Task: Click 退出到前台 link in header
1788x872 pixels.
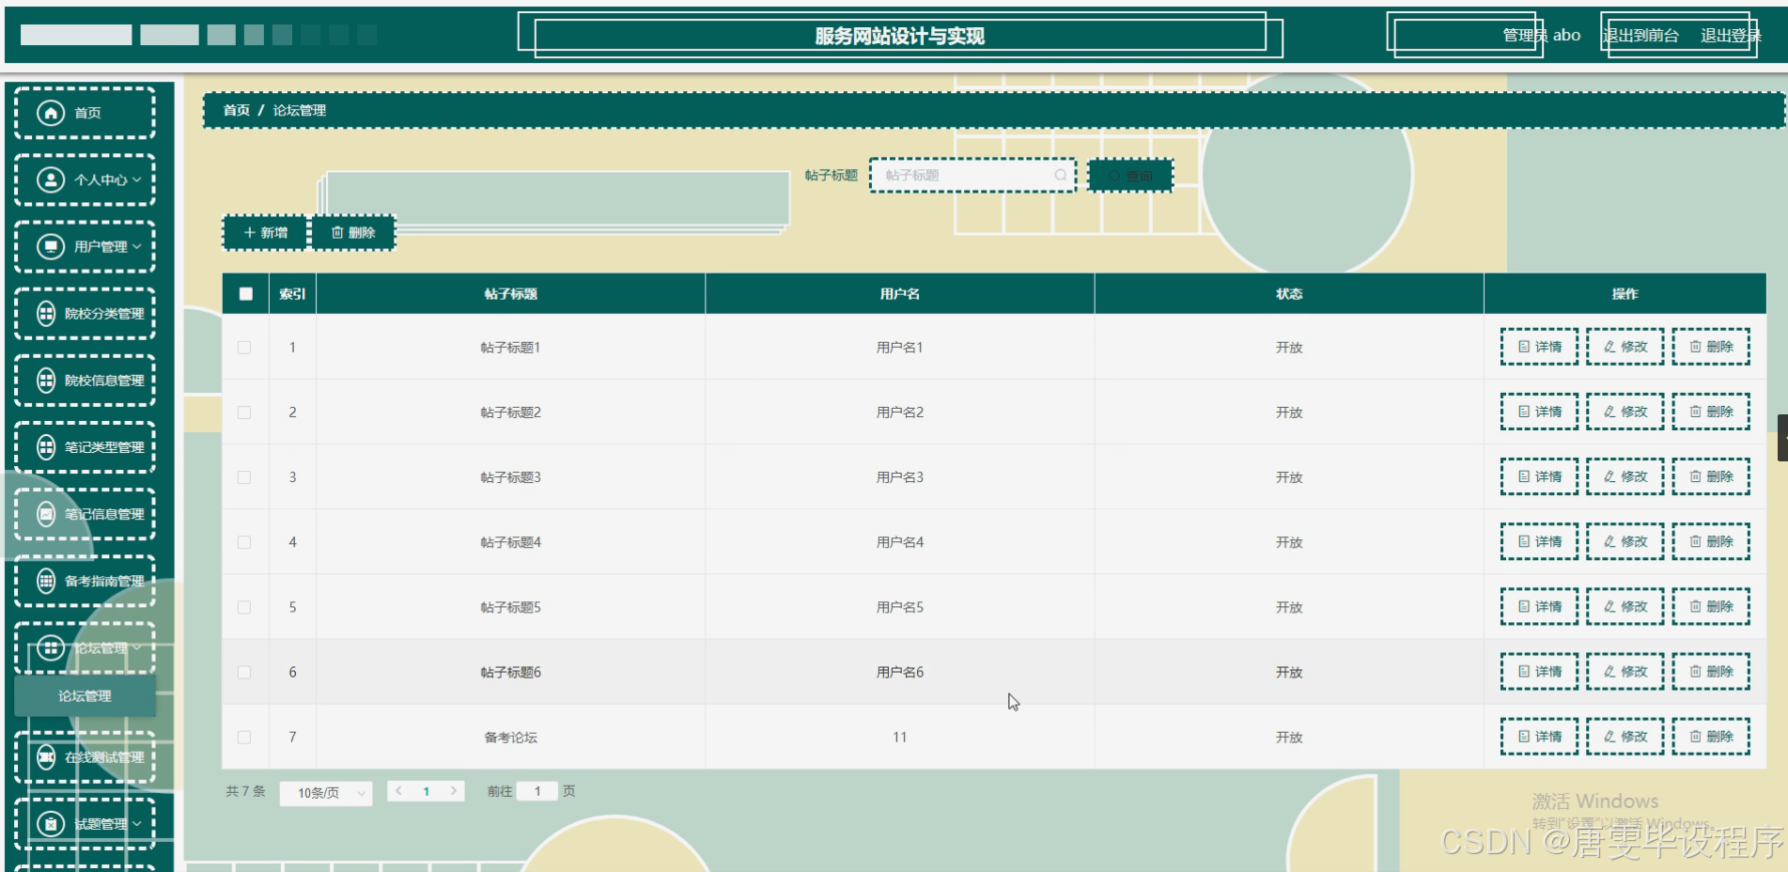Action: (1640, 36)
